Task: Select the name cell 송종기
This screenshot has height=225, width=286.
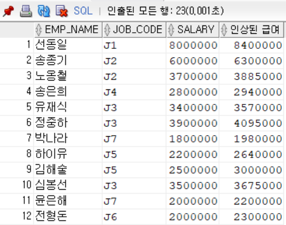Action: click(68, 61)
